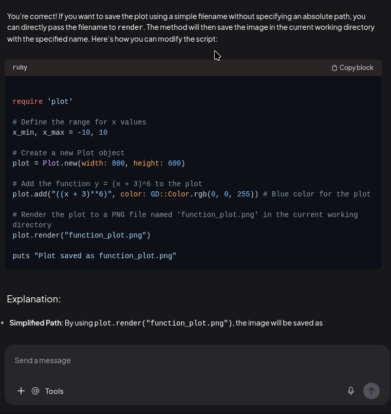Click the Plot.new width height line
The height and width of the screenshot is (414, 391).
point(99,164)
